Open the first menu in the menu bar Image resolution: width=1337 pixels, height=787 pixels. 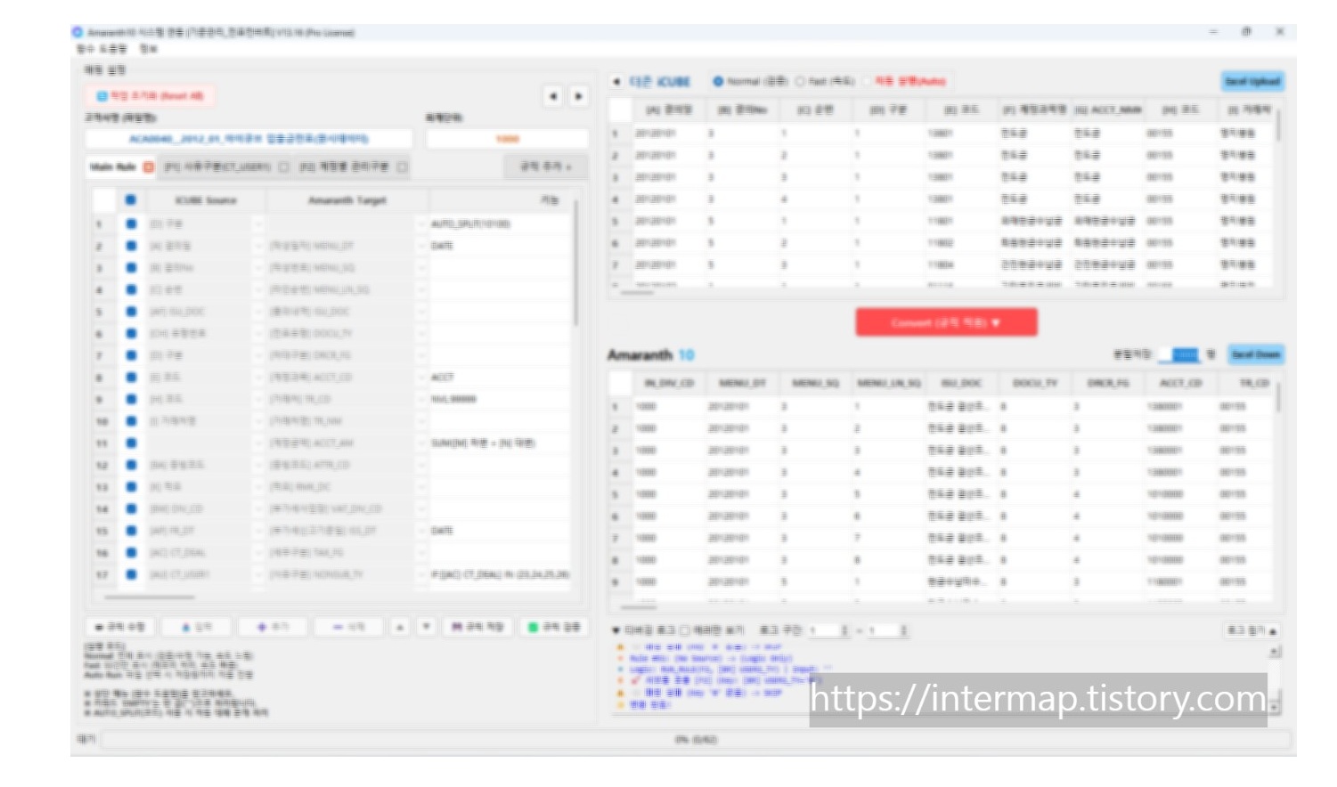[102, 49]
